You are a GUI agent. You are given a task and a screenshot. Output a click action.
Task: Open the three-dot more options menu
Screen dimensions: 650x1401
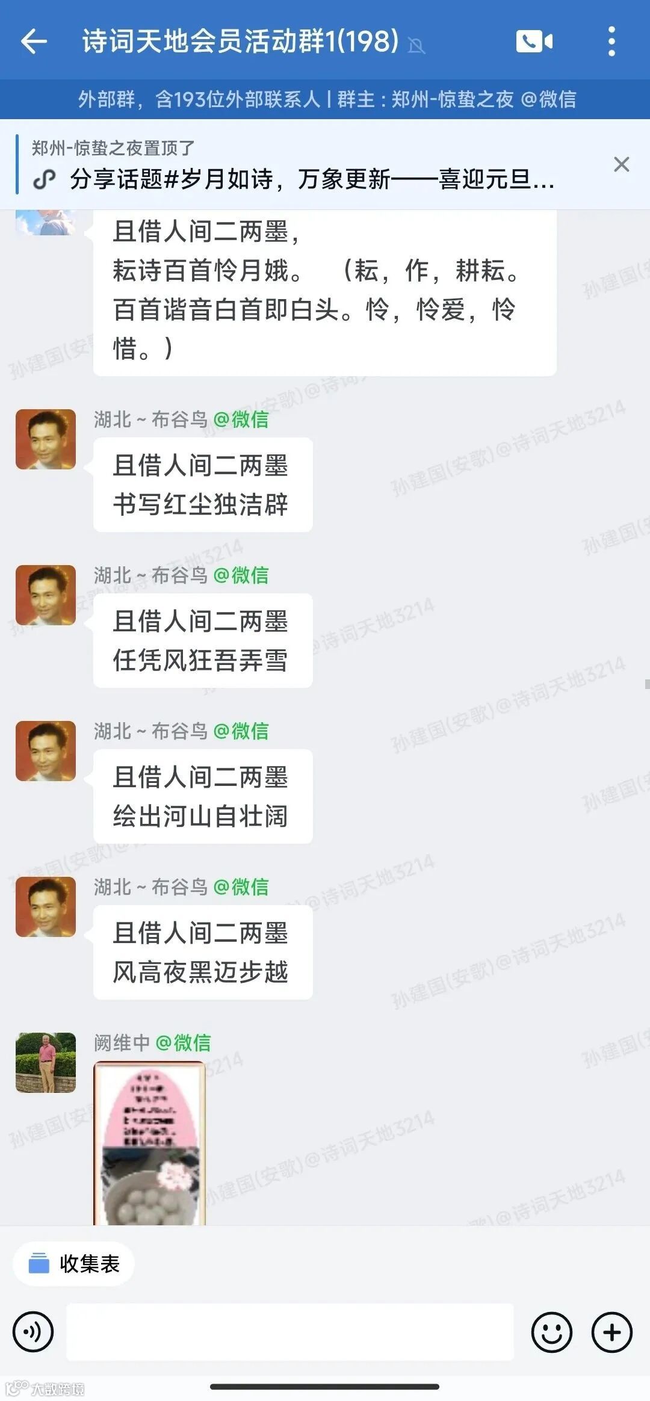click(611, 42)
